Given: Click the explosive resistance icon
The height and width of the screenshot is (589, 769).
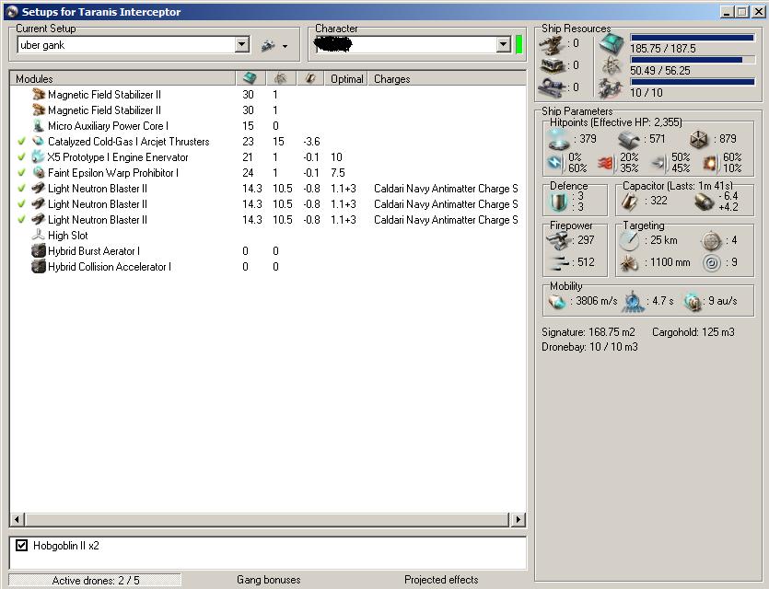Looking at the screenshot, I should [x=709, y=163].
